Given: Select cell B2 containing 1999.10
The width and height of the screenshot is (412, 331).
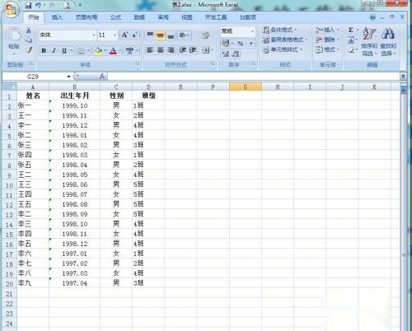Looking at the screenshot, I should pos(74,105).
